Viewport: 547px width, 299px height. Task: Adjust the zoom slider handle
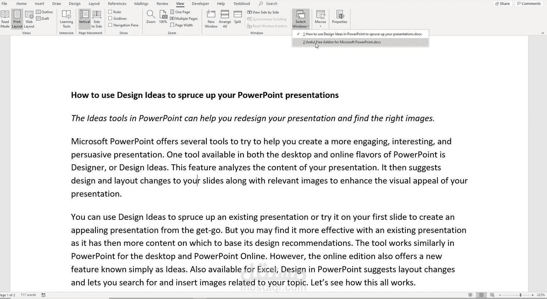point(520,295)
